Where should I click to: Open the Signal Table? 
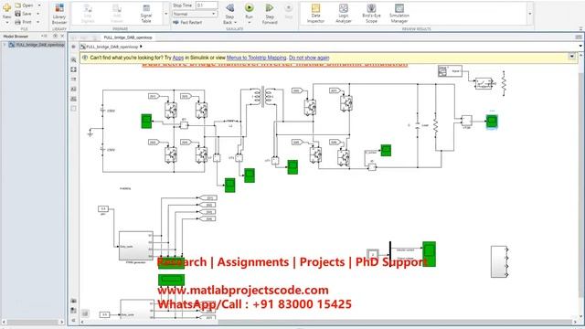click(x=146, y=15)
